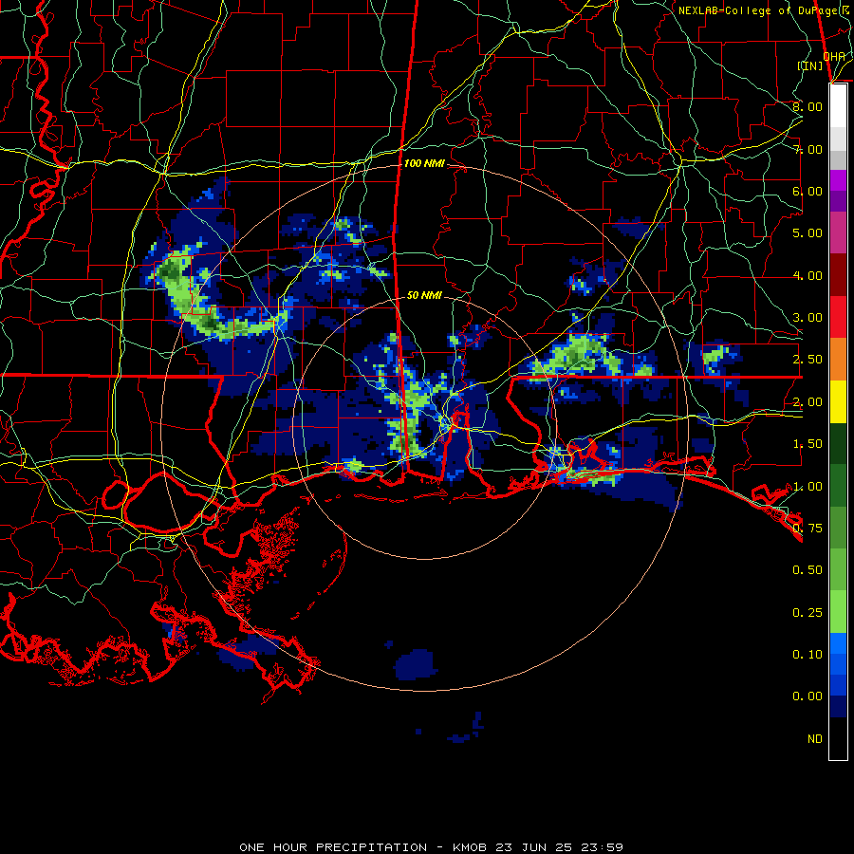Click the 7.00 legend value

pos(808,149)
